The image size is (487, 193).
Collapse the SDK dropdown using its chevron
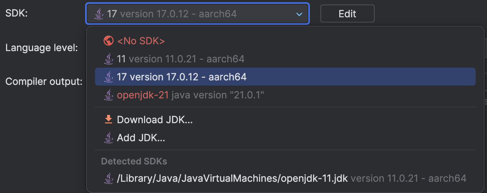tap(299, 14)
